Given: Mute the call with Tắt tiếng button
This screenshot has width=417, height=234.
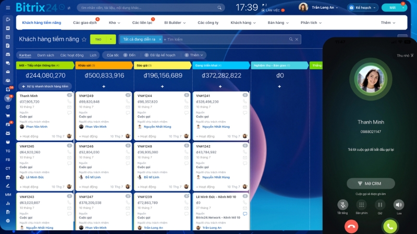Looking at the screenshot, I should pyautogui.click(x=342, y=205).
